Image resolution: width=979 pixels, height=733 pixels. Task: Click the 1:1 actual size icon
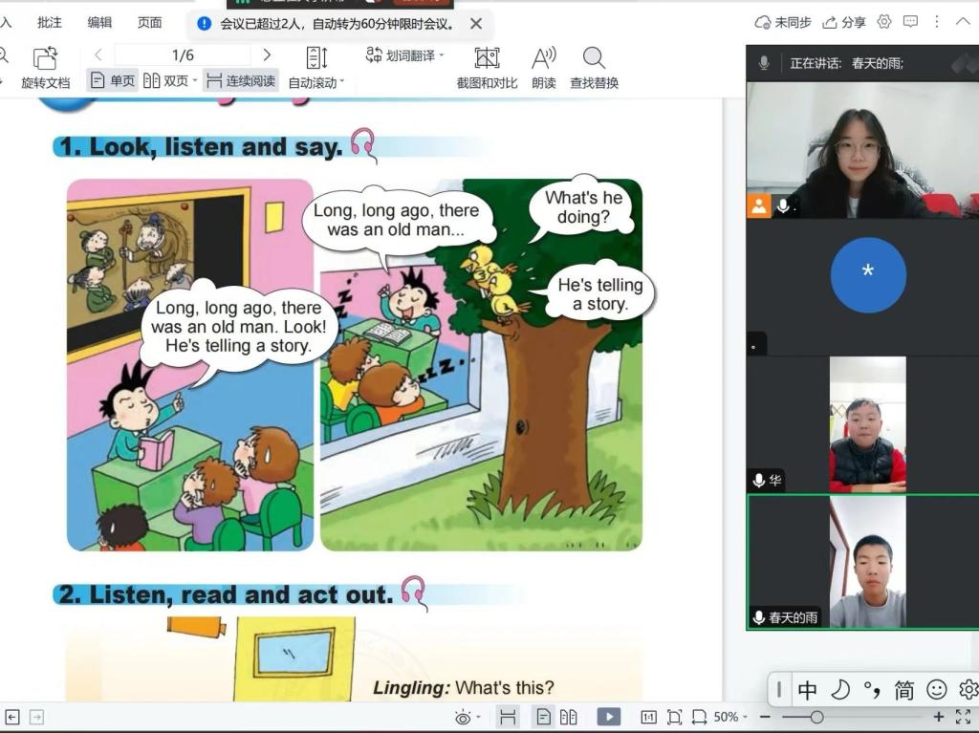click(x=648, y=717)
